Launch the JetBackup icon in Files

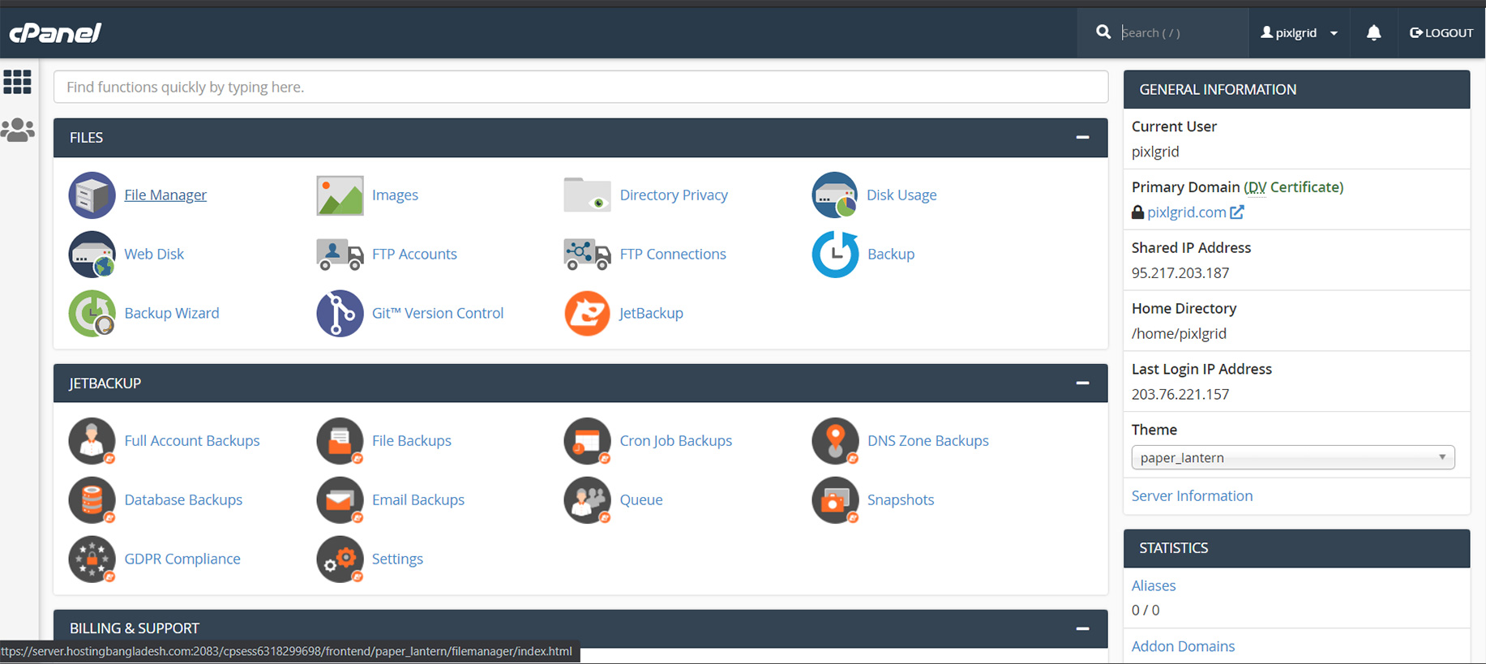[x=587, y=314]
